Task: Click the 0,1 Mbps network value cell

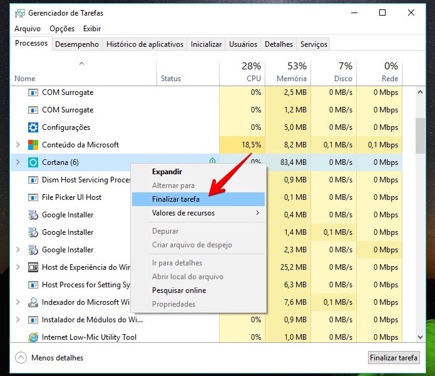Action: (x=379, y=145)
